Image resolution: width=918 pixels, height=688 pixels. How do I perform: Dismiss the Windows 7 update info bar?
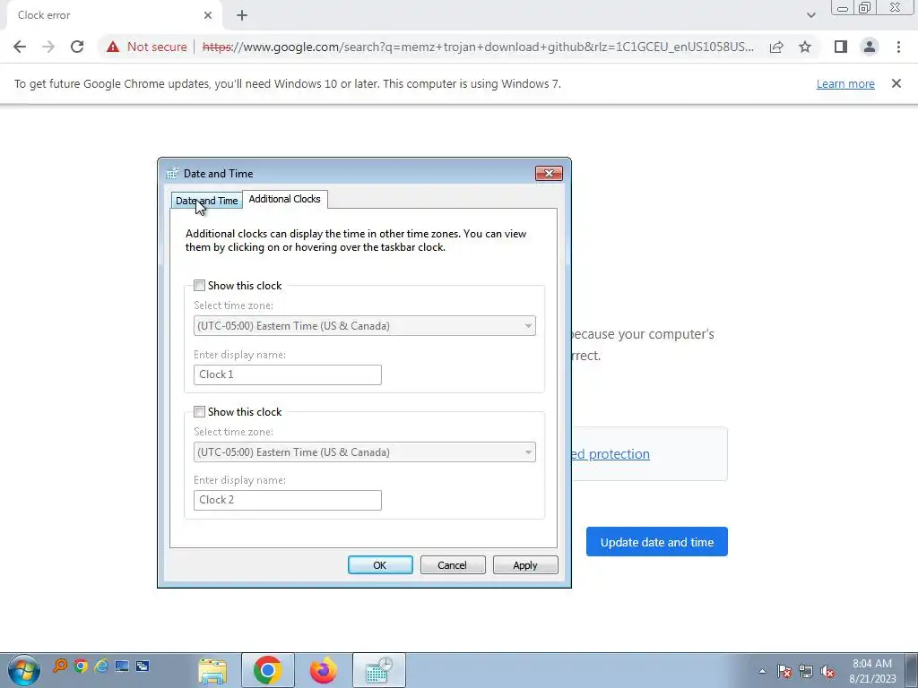click(896, 83)
